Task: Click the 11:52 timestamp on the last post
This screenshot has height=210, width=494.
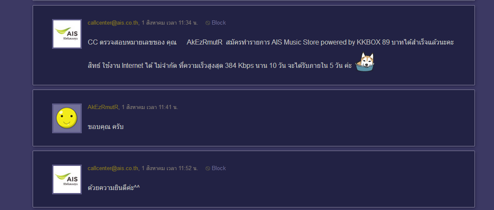Action: (x=170, y=168)
